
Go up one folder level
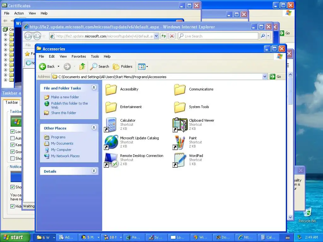82,66
